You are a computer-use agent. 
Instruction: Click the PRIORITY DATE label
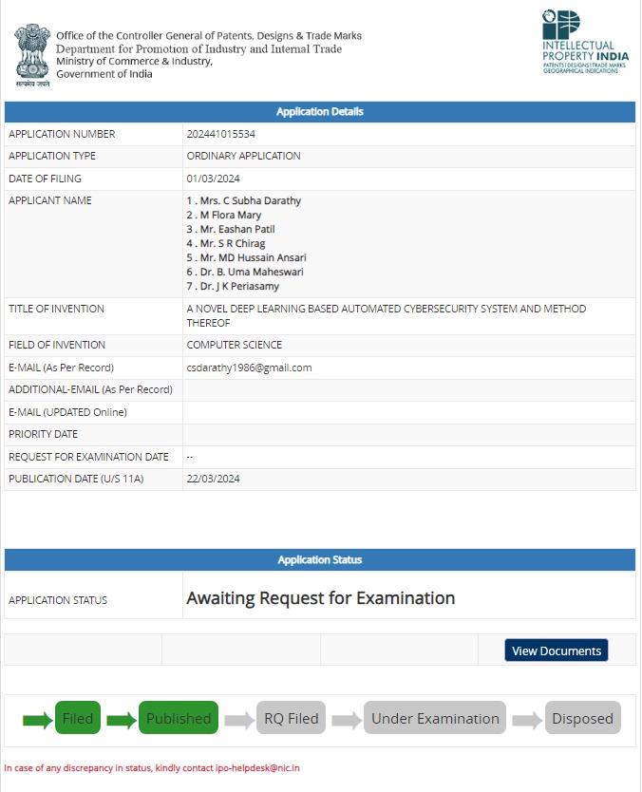(x=44, y=434)
